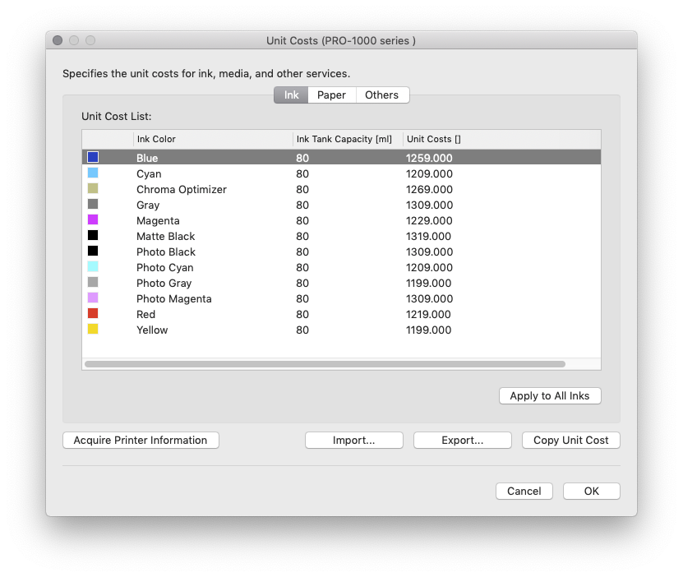The image size is (683, 577).
Task: Switch to the Paper tab
Action: click(x=331, y=95)
